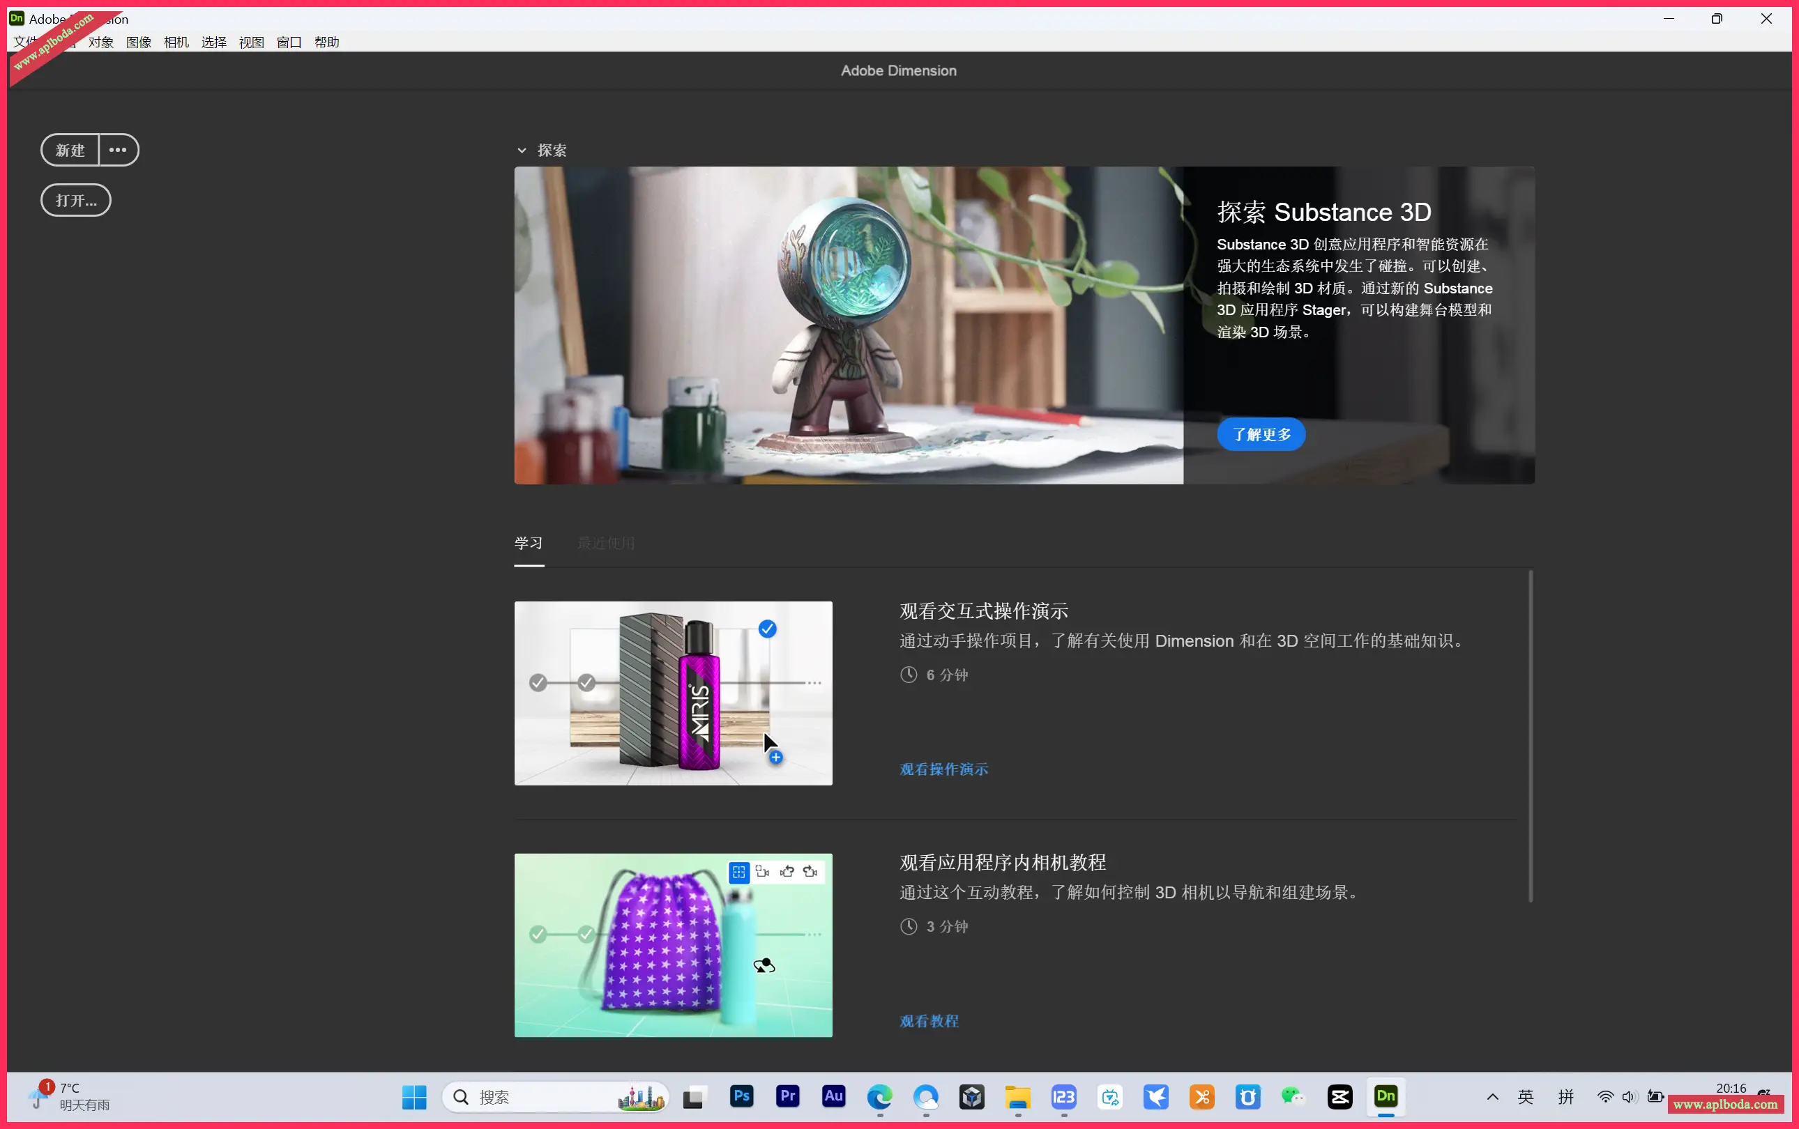Select the blue framing icon on the bag thumbnail
Screen dimensions: 1799x1129
pos(738,871)
